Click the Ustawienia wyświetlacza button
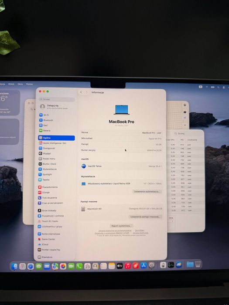Viewport: 229px width, 305px height. click(147, 192)
